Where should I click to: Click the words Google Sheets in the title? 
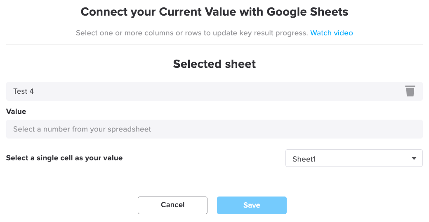point(307,12)
